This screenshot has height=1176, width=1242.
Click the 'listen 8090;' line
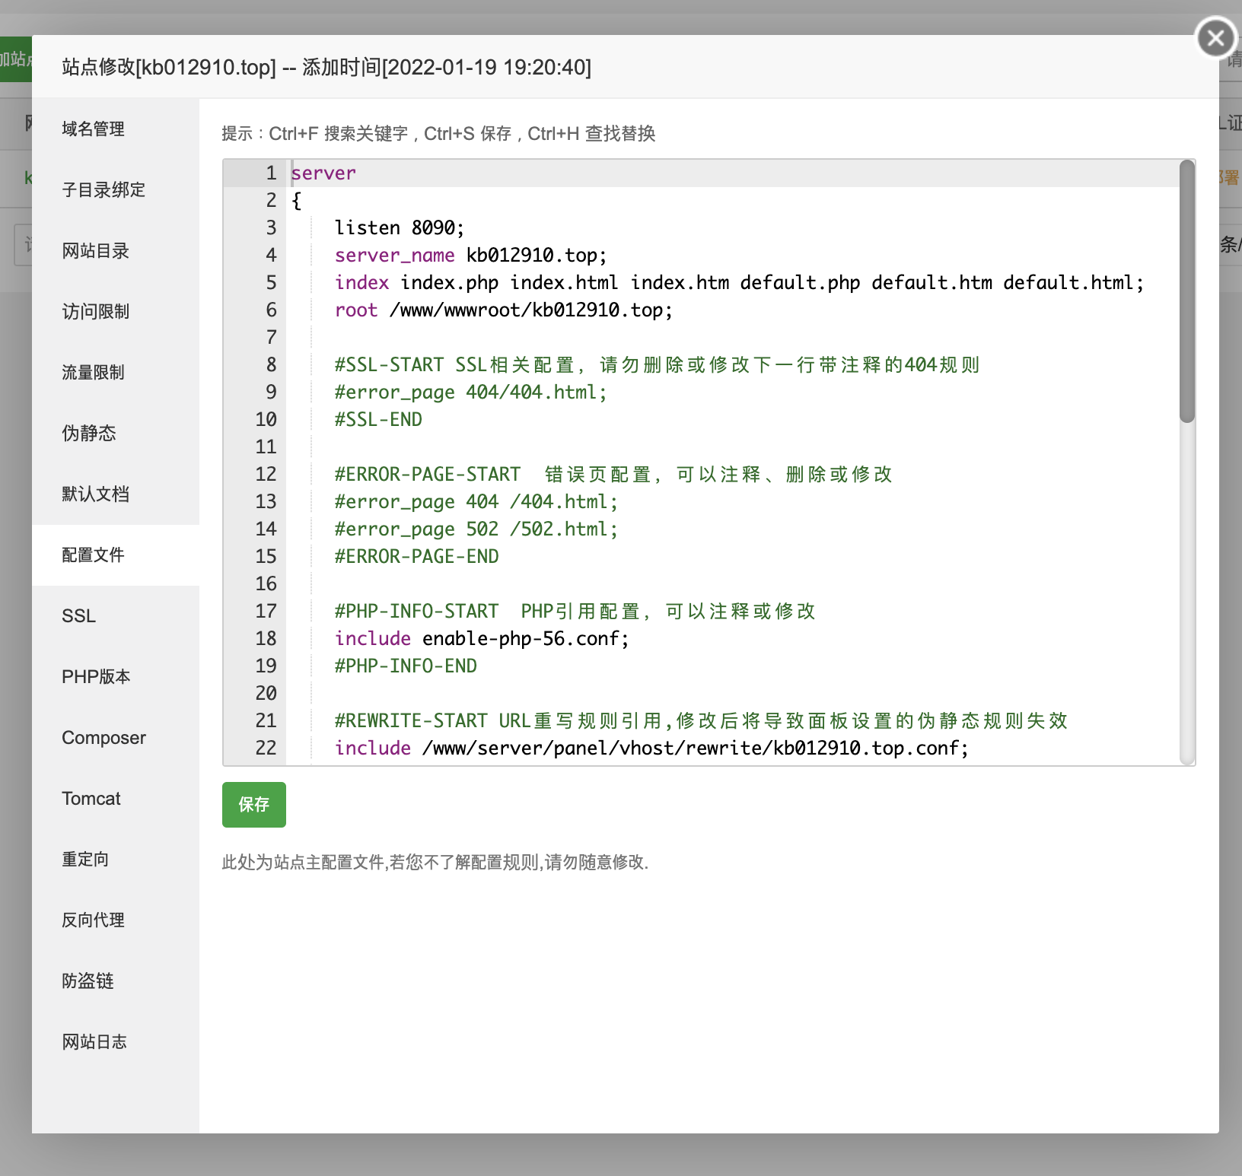pos(399,228)
